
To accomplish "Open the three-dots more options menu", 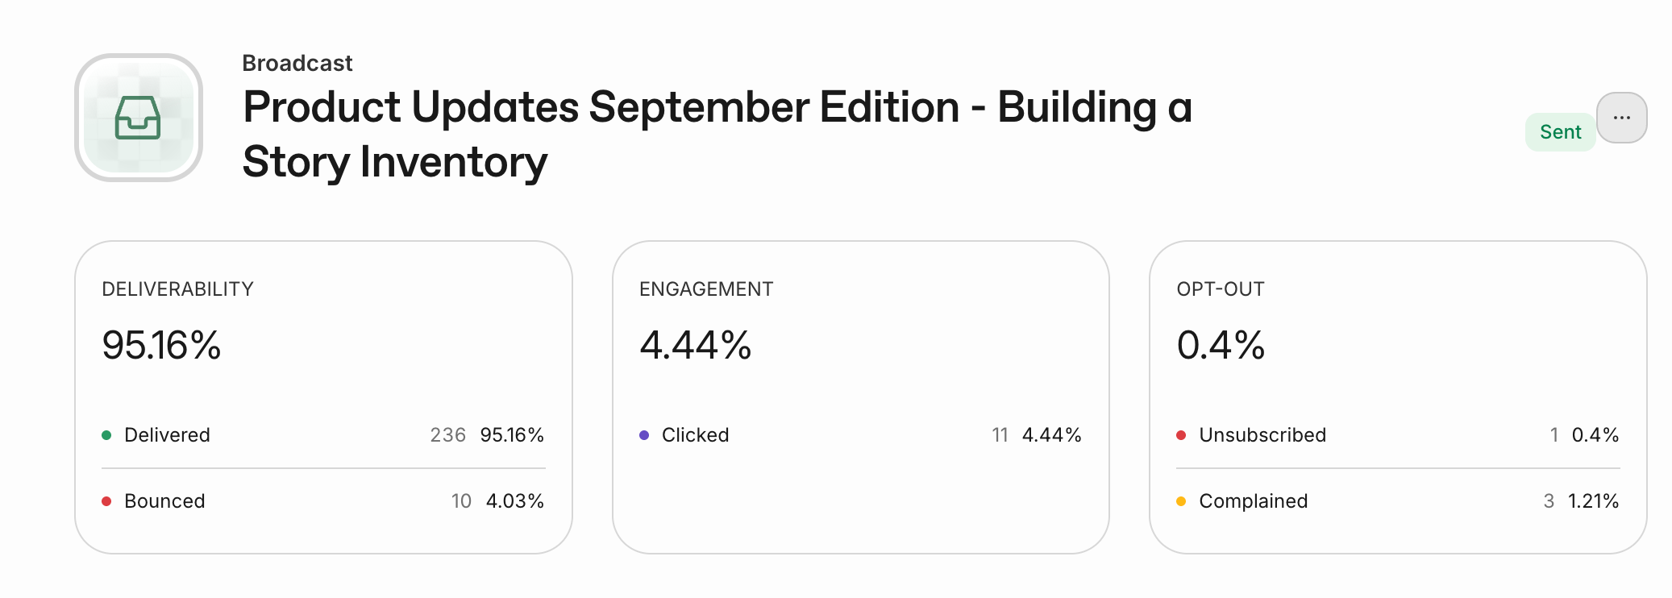I will (x=1621, y=118).
